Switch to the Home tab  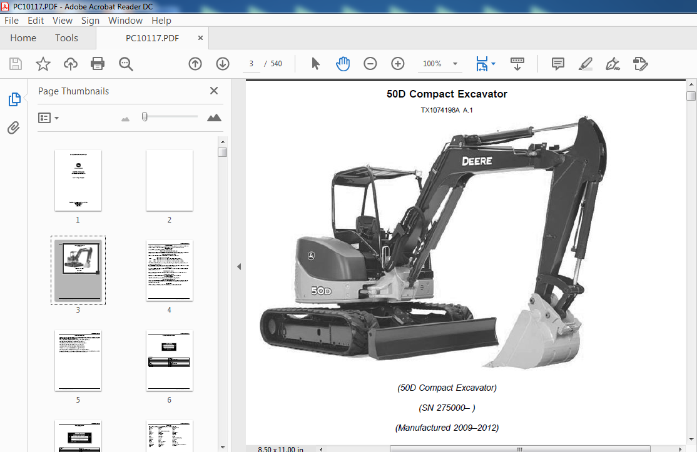pos(23,38)
